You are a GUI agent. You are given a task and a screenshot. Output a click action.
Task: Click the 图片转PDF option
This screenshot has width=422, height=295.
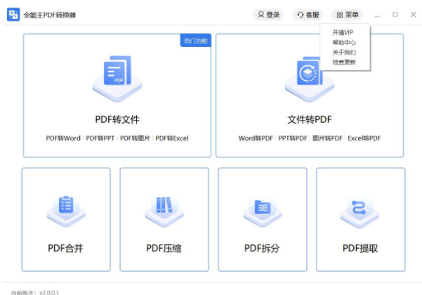[x=327, y=138]
